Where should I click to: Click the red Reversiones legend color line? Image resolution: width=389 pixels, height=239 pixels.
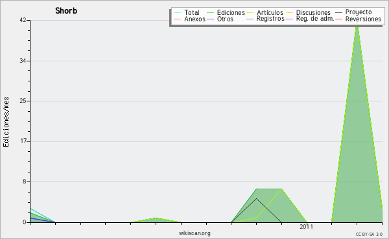click(x=338, y=19)
